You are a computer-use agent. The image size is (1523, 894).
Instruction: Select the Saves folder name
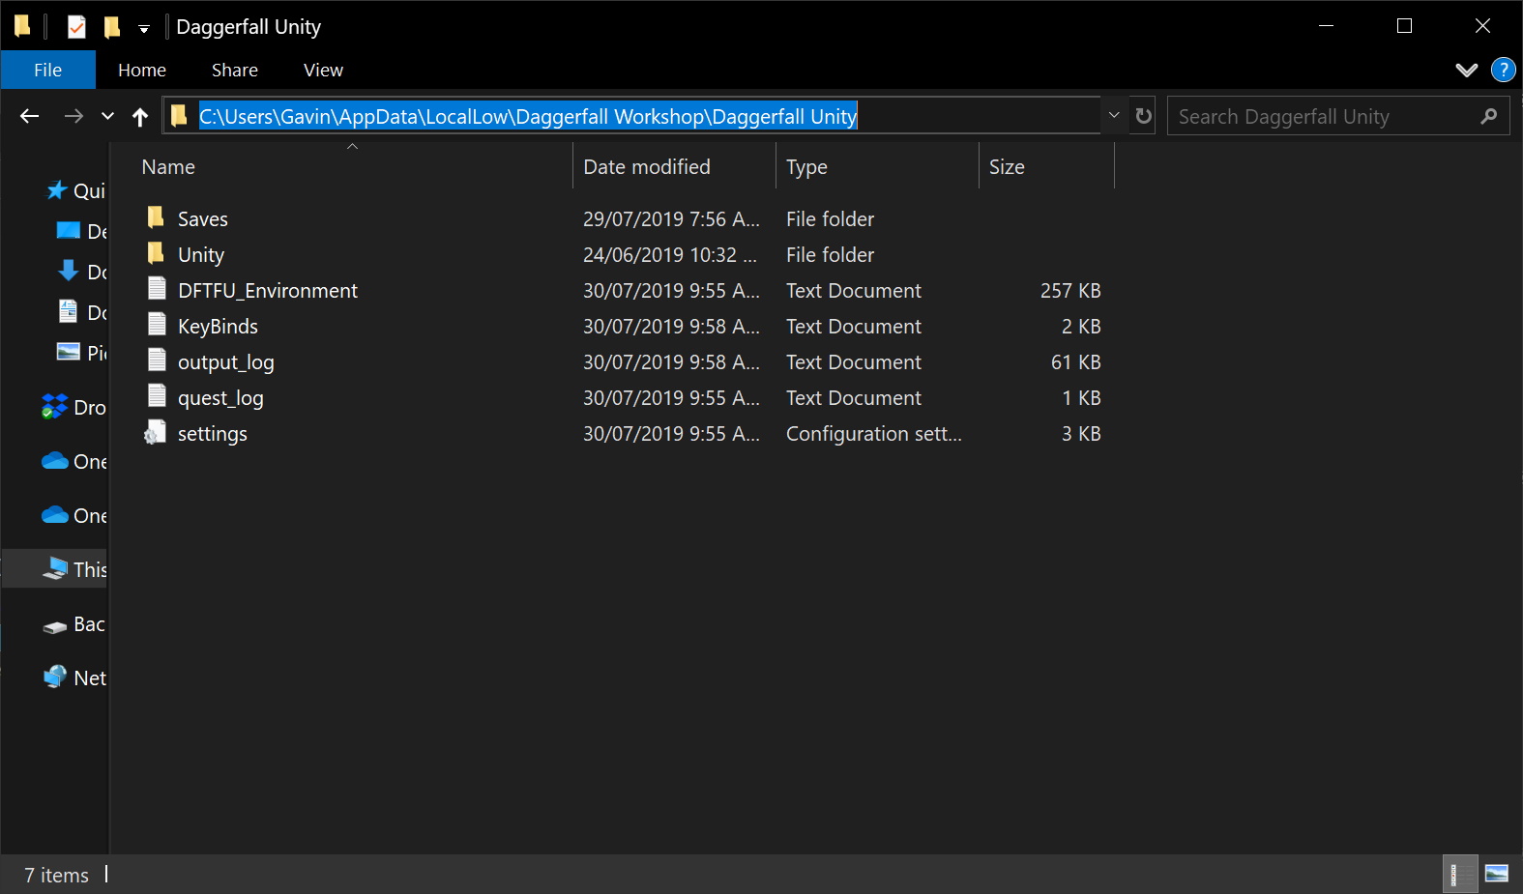203,219
